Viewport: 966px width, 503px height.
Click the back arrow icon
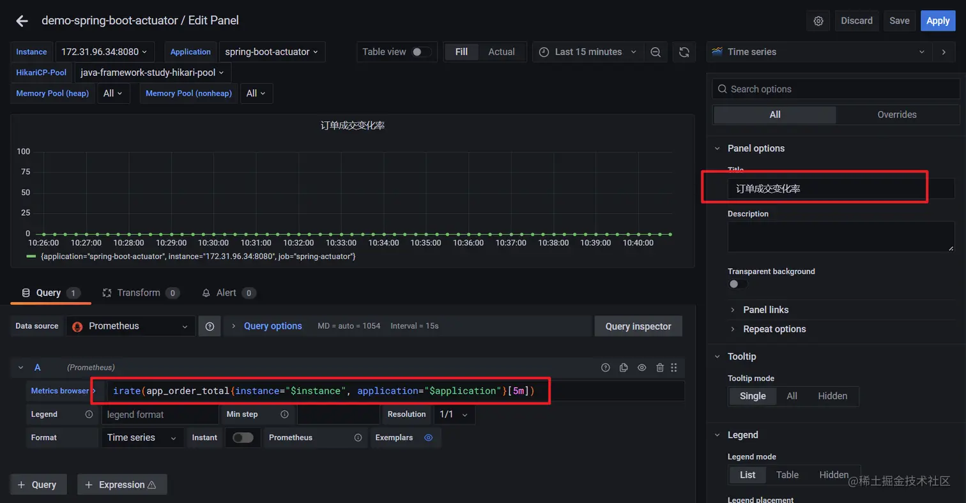(x=22, y=20)
